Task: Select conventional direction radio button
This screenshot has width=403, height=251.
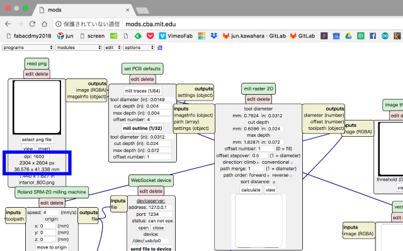Action: pyautogui.click(x=292, y=163)
